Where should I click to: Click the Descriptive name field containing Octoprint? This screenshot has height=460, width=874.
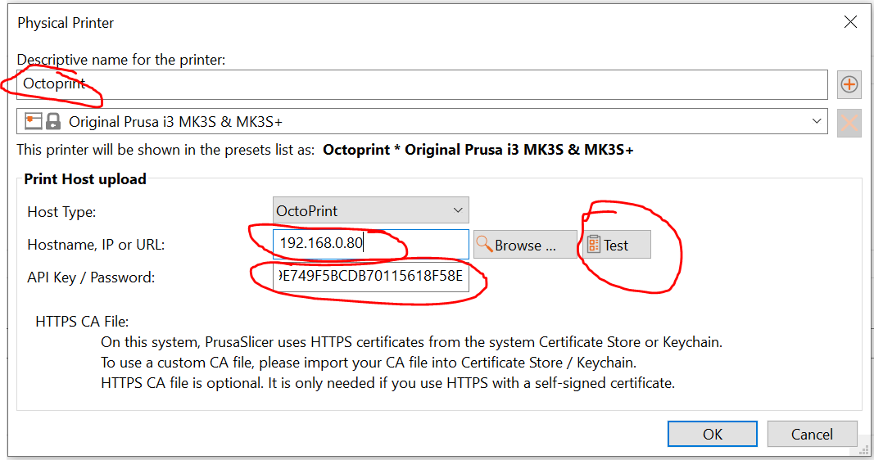(422, 84)
